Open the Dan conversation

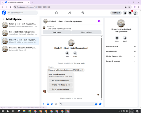click(x=20, y=33)
